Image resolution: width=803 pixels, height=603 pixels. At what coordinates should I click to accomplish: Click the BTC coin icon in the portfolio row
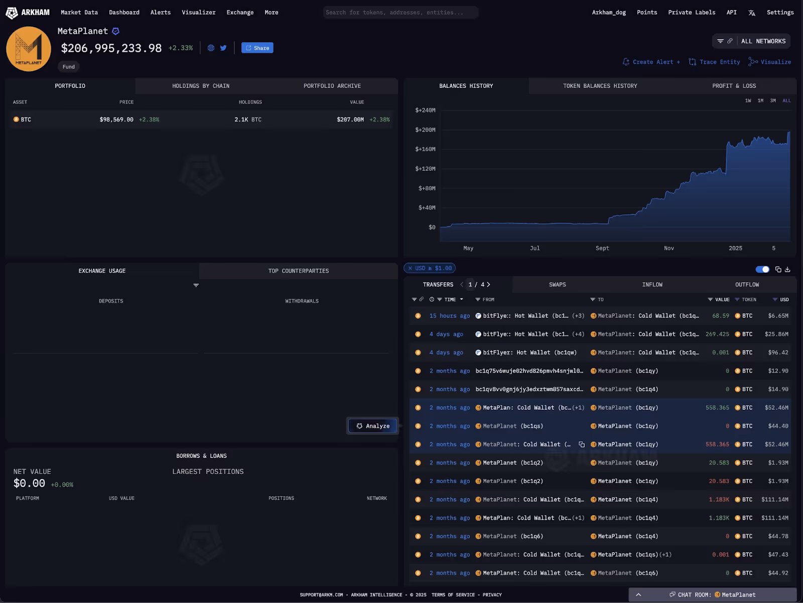(16, 119)
